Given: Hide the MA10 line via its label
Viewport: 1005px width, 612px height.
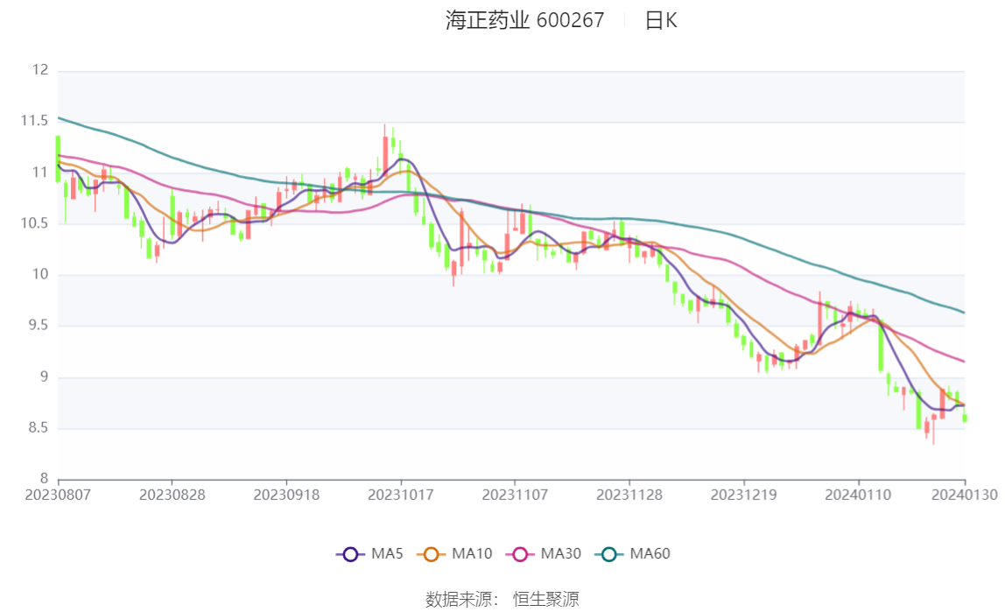Looking at the screenshot, I should tap(472, 553).
